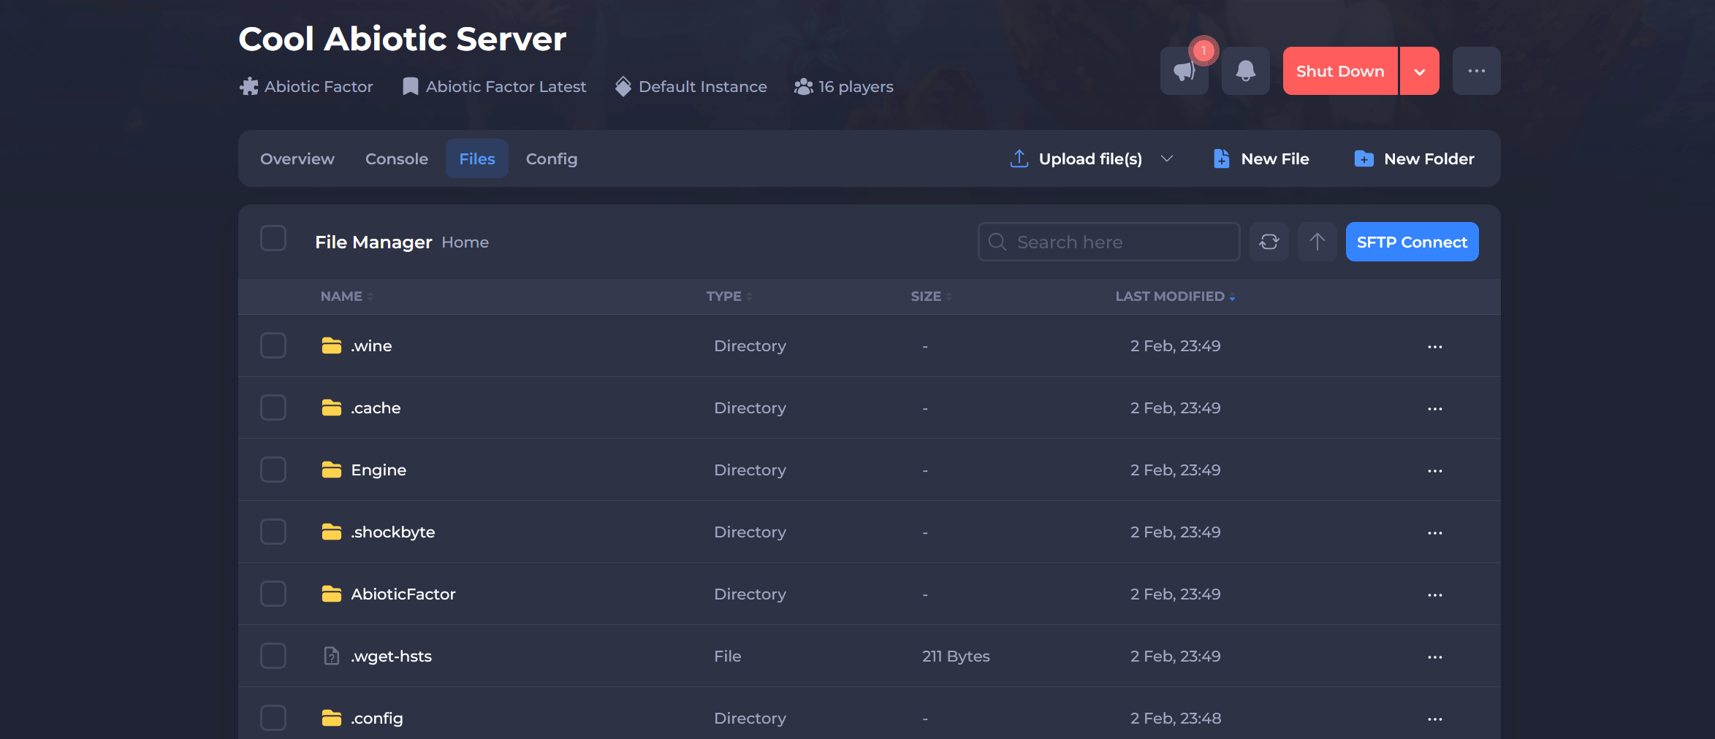Open the .wget-hsts file name
Image resolution: width=1715 pixels, height=739 pixels.
click(x=392, y=656)
